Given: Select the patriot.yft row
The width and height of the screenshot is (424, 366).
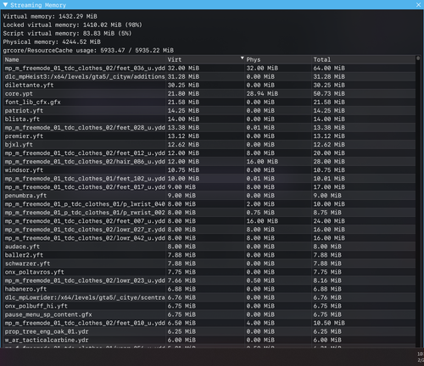Looking at the screenshot, I should point(209,110).
